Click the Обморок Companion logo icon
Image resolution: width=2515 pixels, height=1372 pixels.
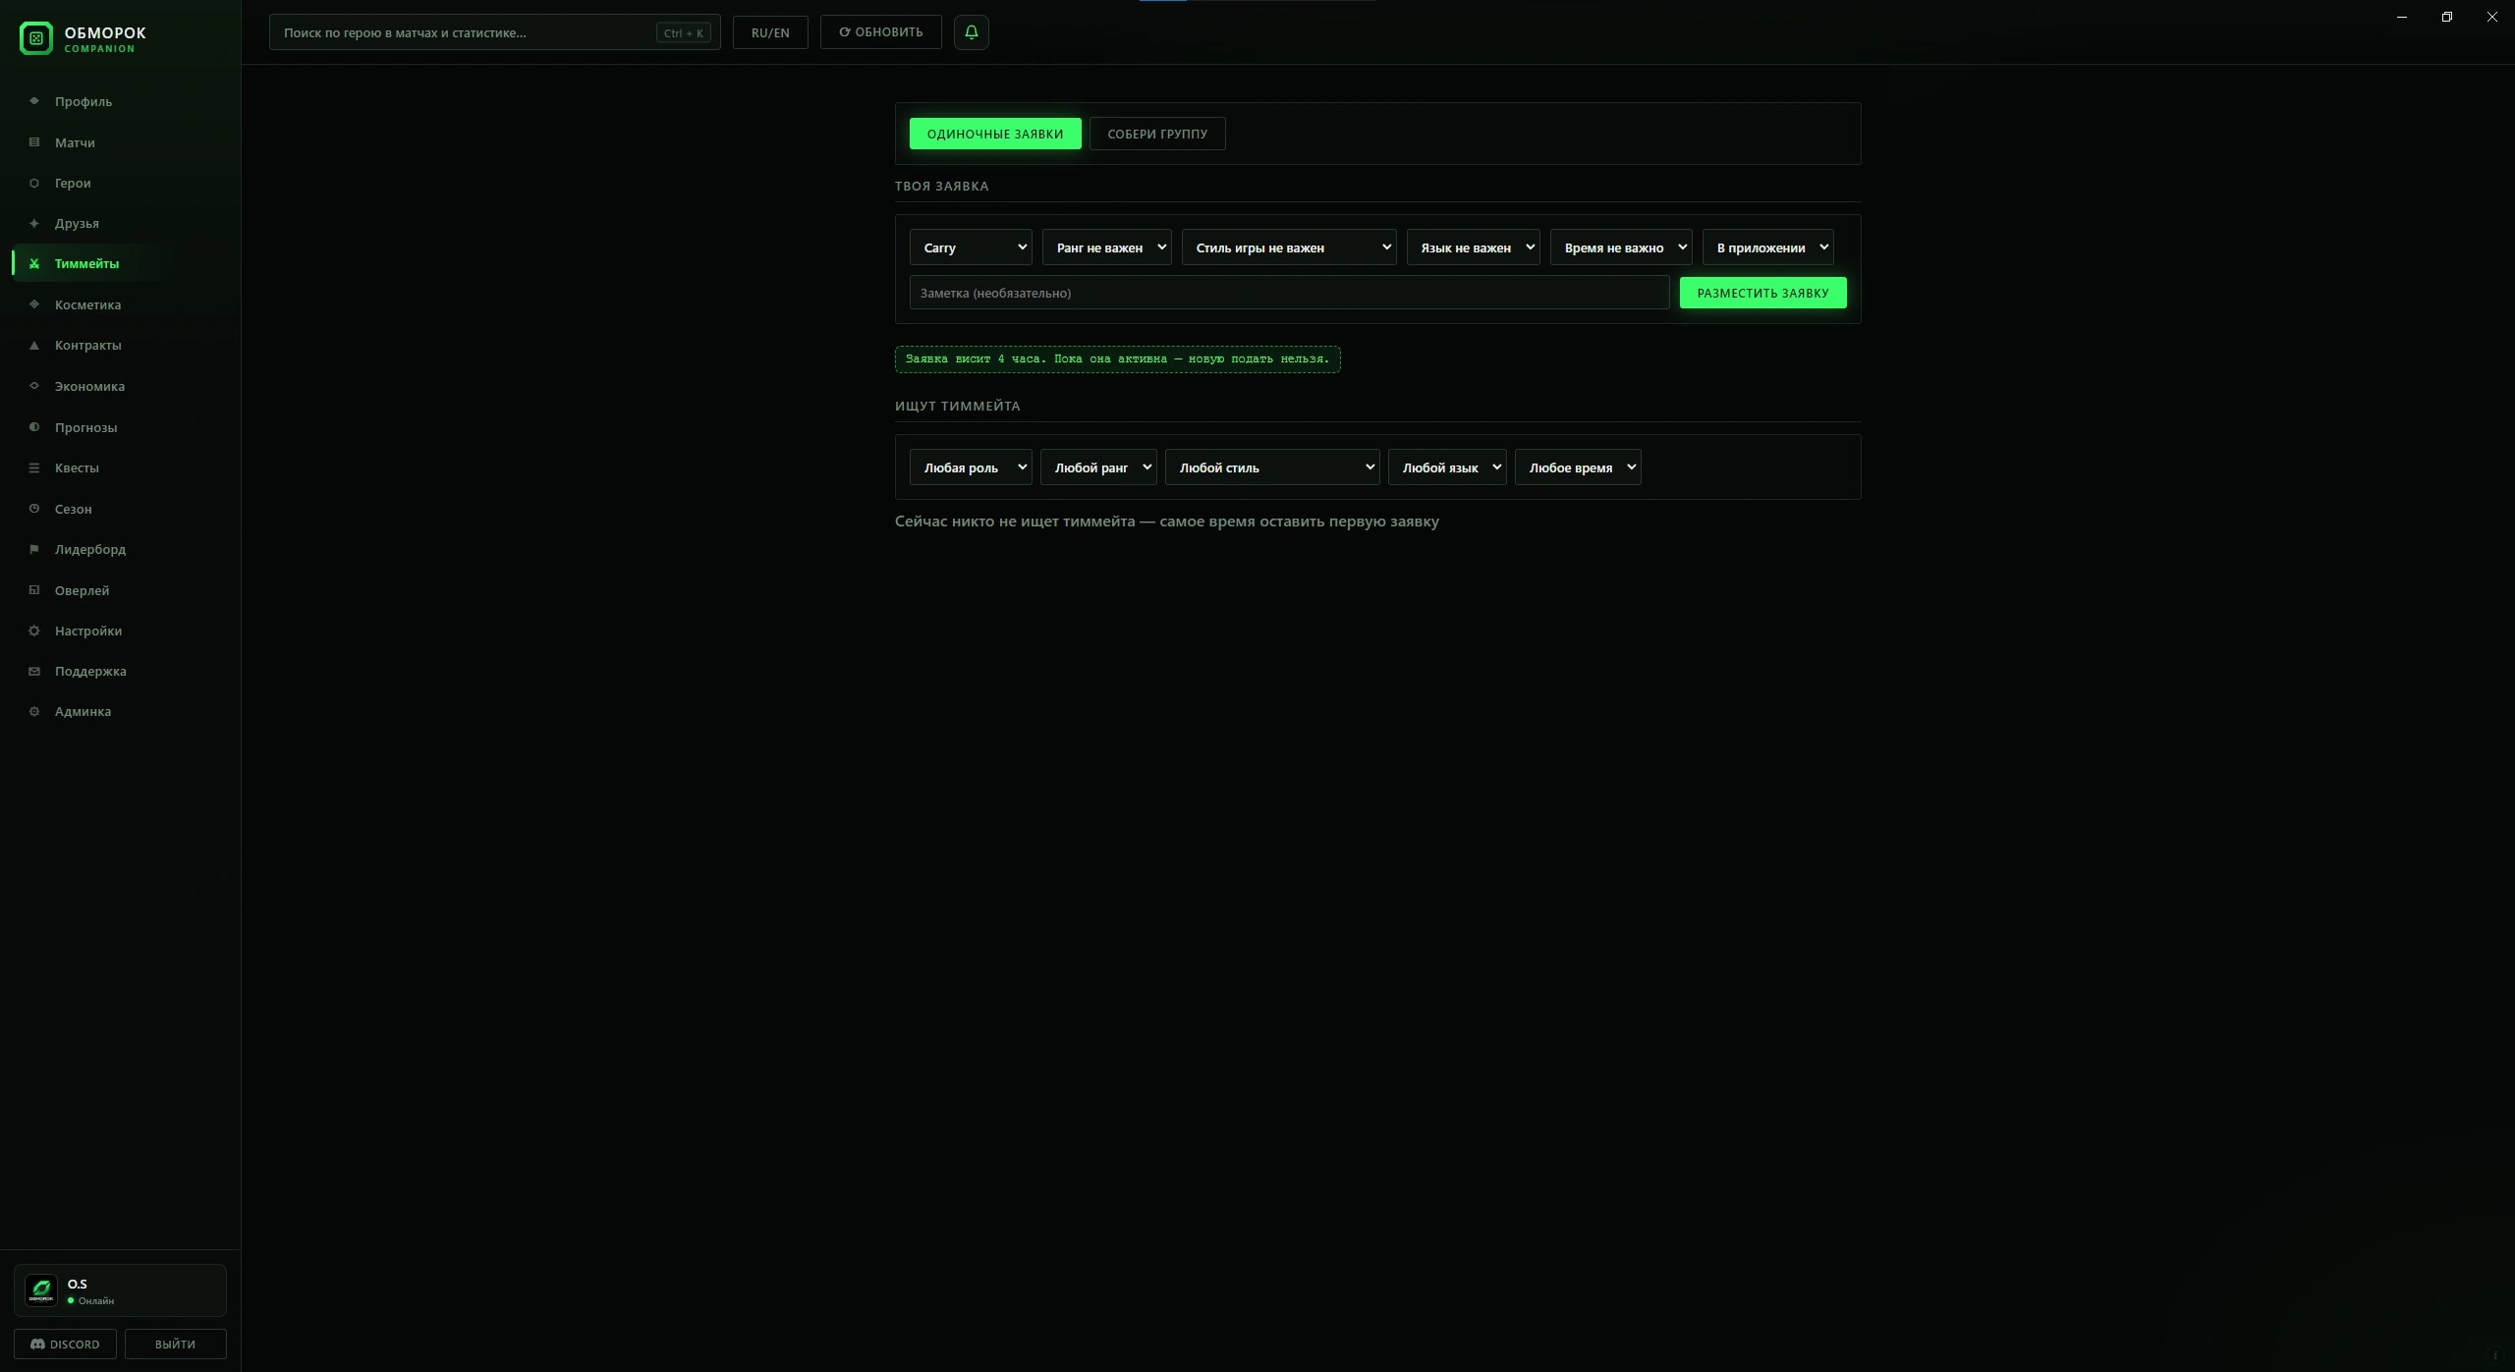tap(36, 38)
